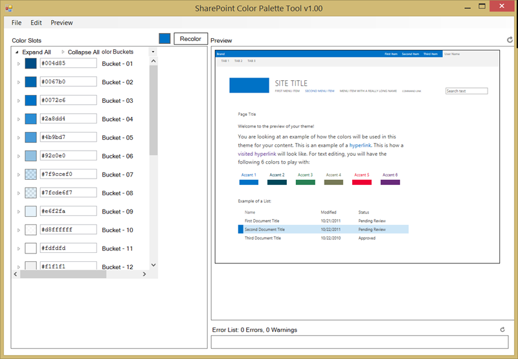Click the horizontal scroll right arrow
Image resolution: width=518 pixels, height=359 pixels.
(144, 274)
